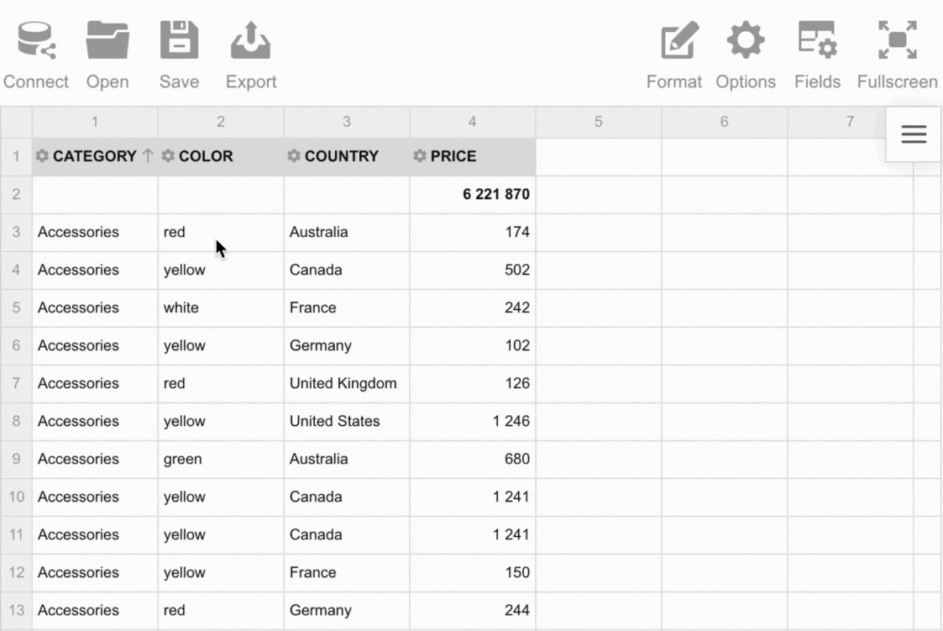Open PRICE column gear settings
Image resolution: width=943 pixels, height=631 pixels.
tap(420, 155)
